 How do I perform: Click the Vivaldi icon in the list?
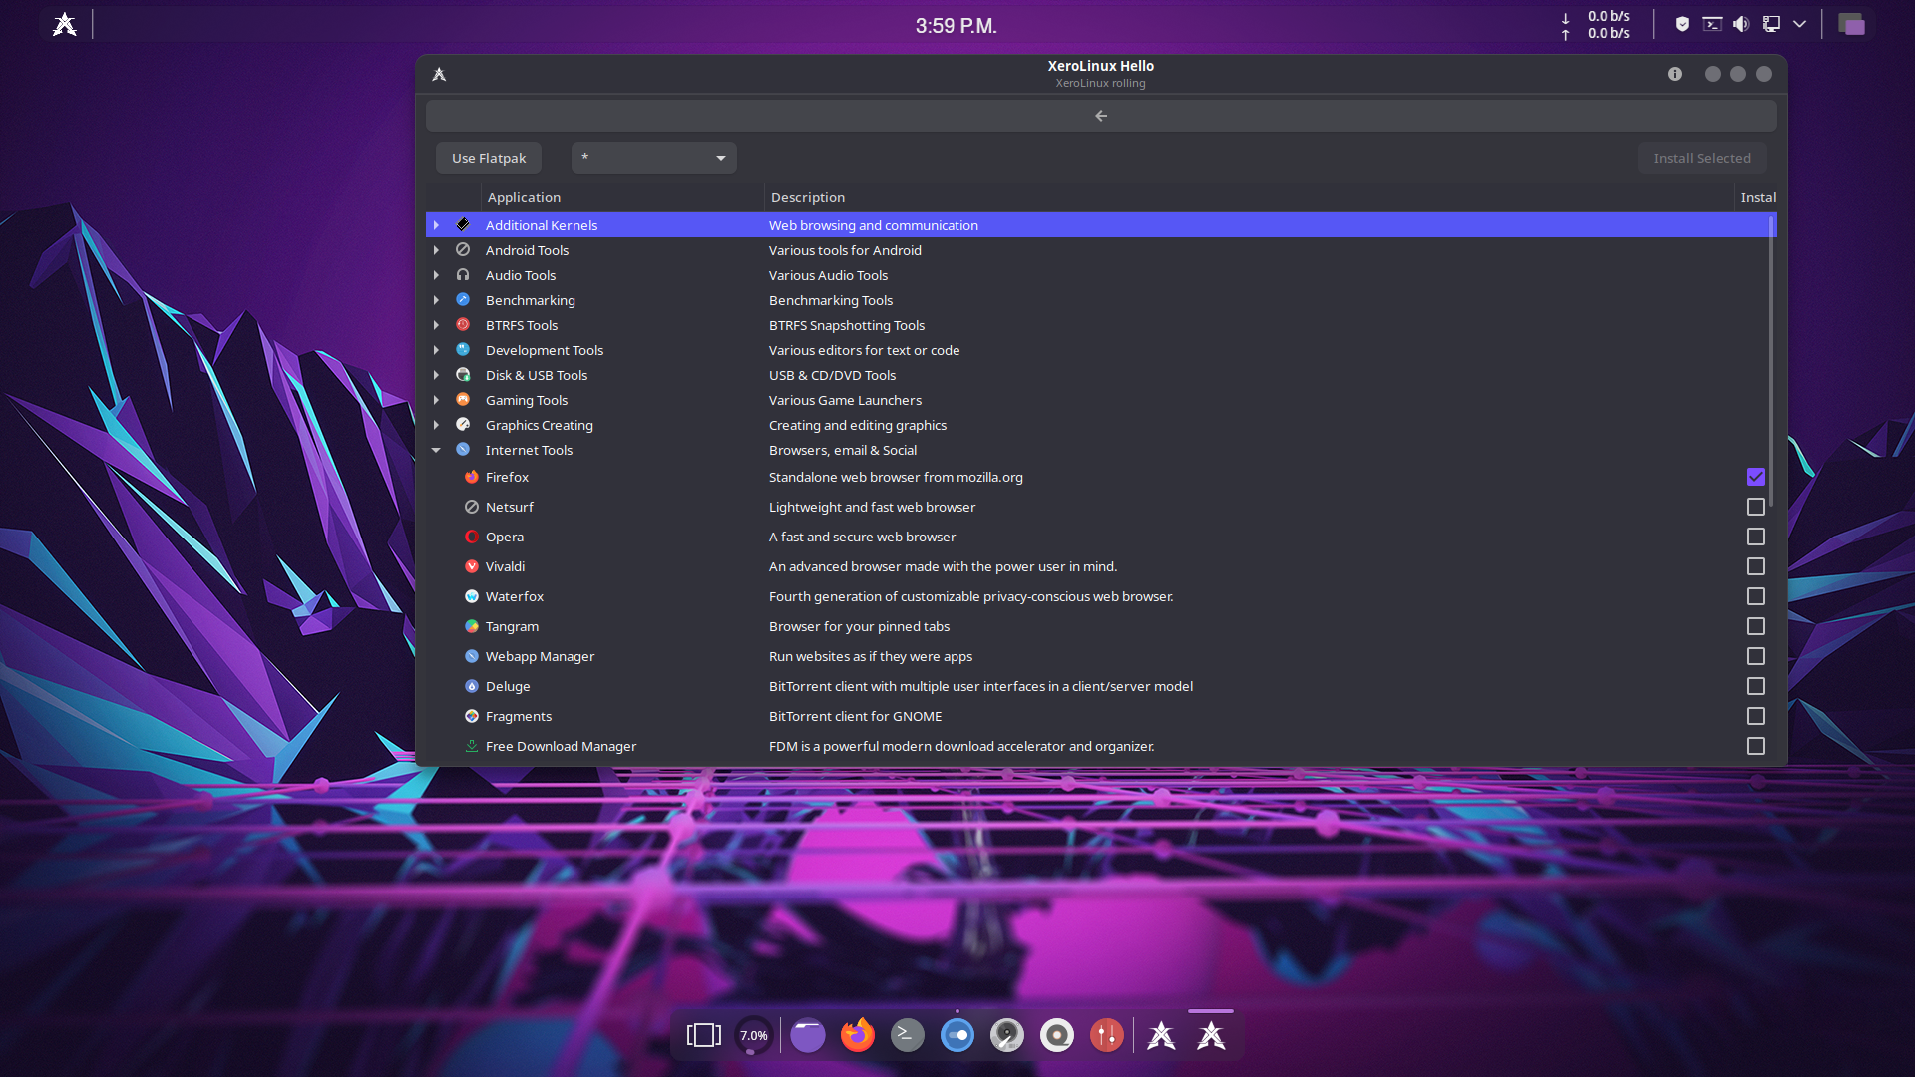(x=472, y=566)
